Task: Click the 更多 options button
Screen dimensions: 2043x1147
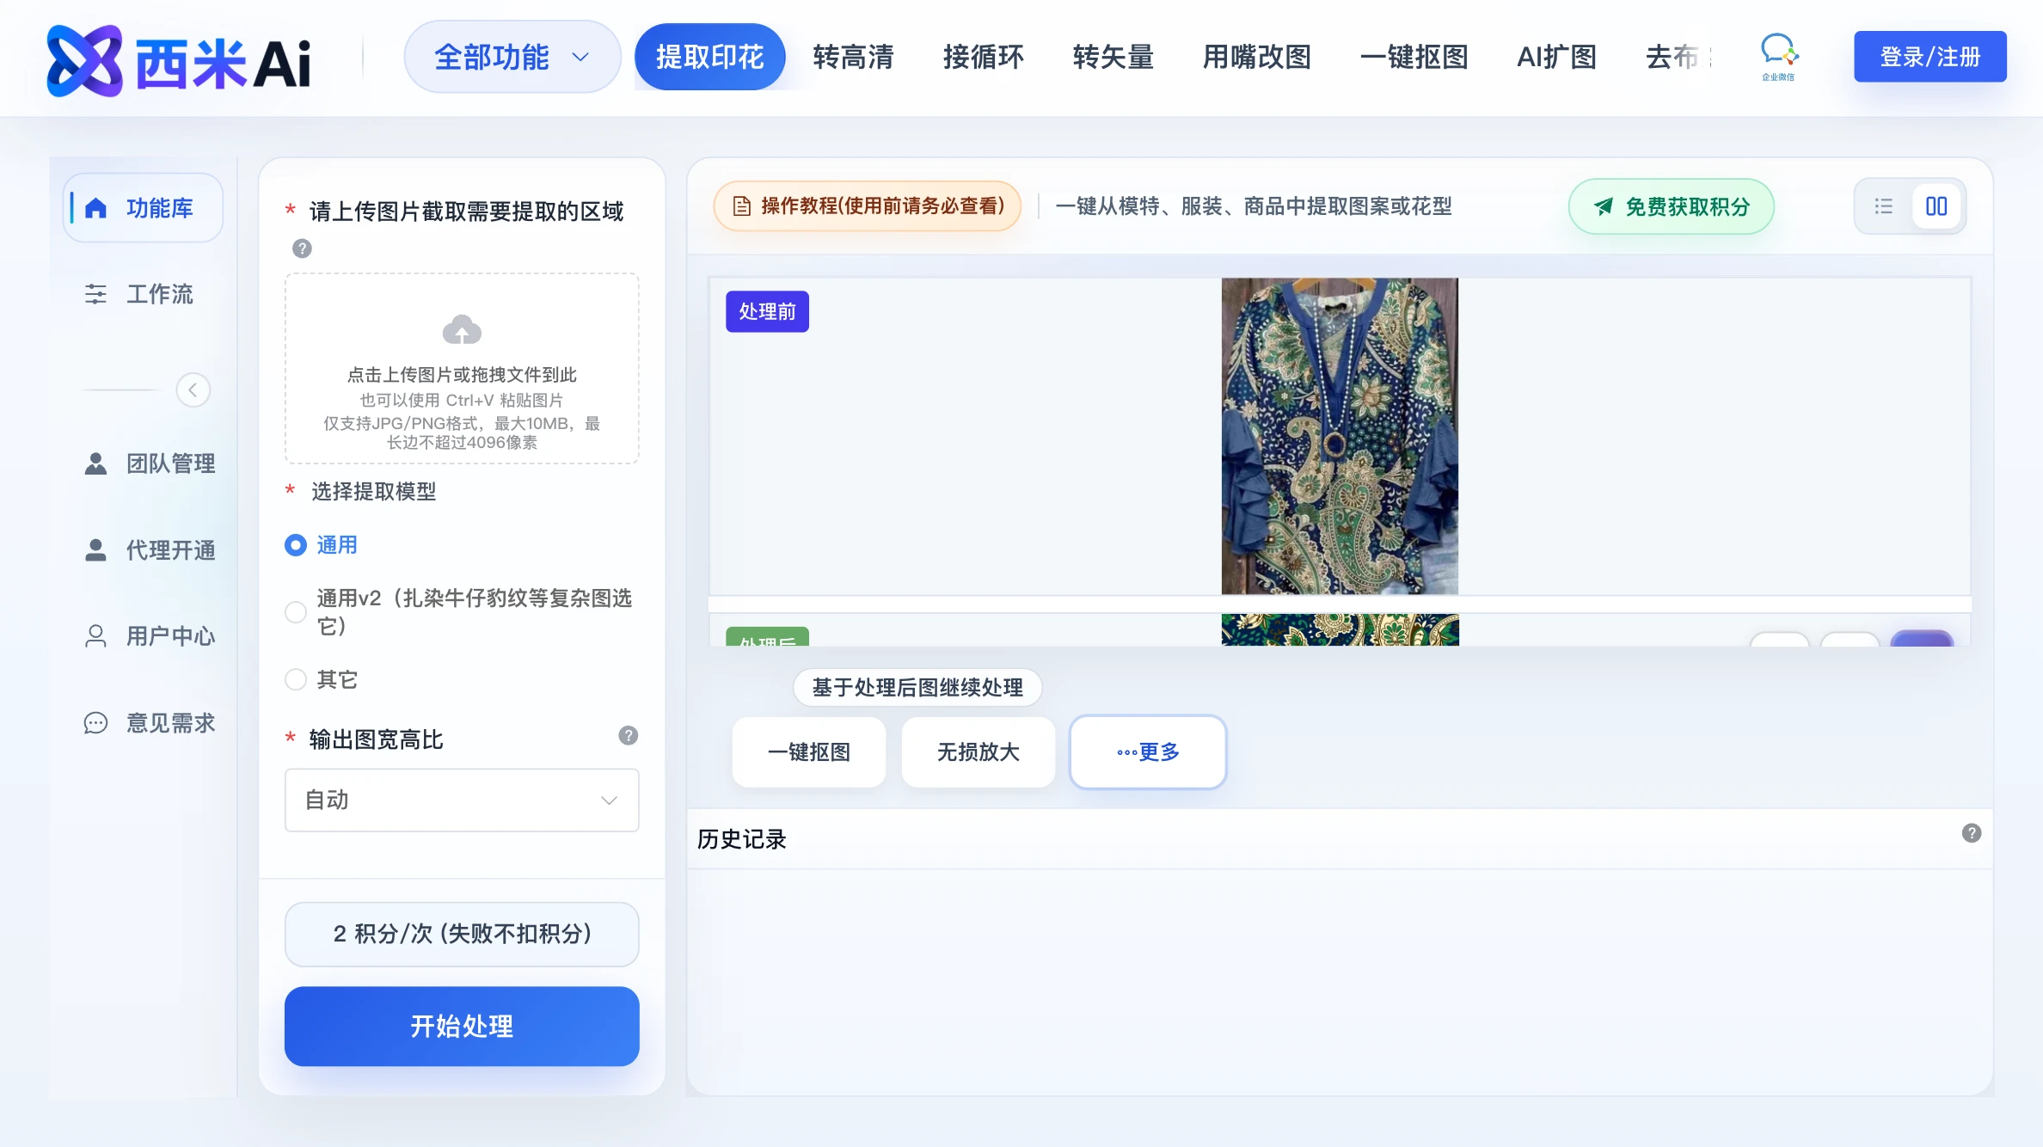Action: click(1148, 752)
